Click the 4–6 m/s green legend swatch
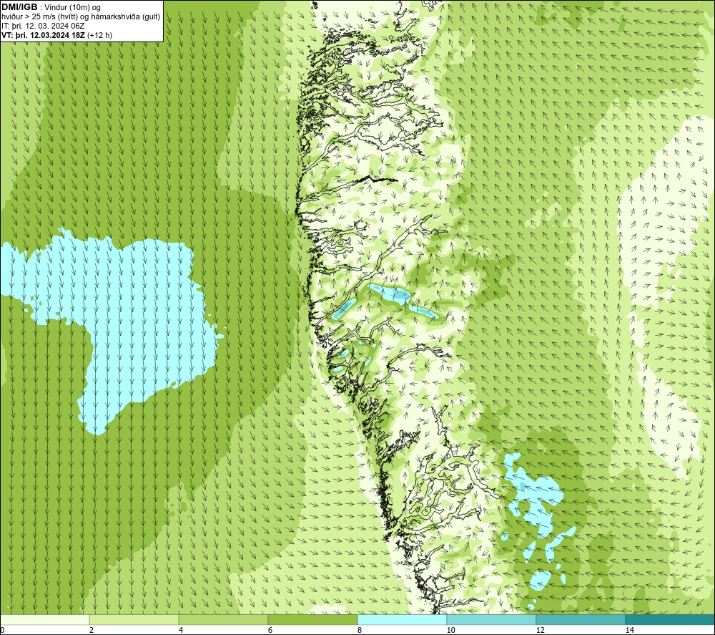The image size is (715, 635). coord(223,619)
